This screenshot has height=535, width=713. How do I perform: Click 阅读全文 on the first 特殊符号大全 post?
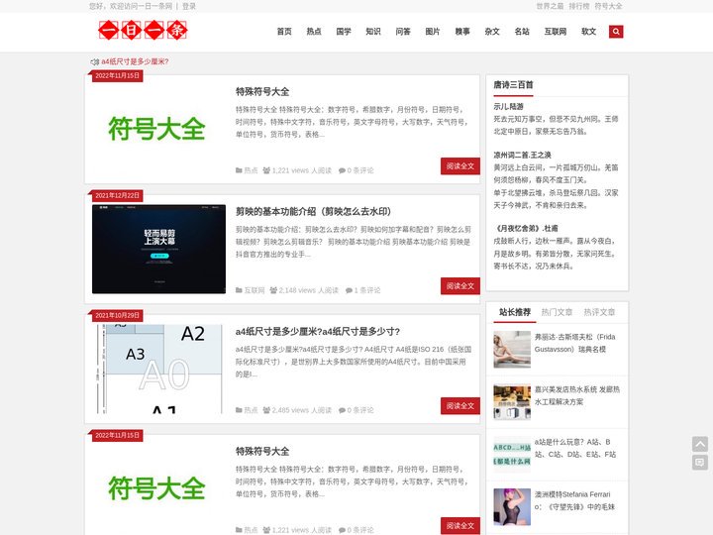460,166
